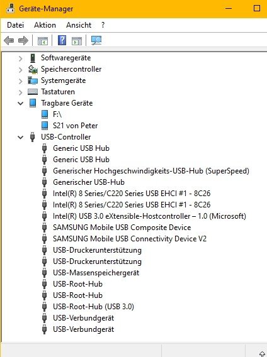Expand the Systemgeräte category
The width and height of the screenshot is (267, 357).
(21, 81)
